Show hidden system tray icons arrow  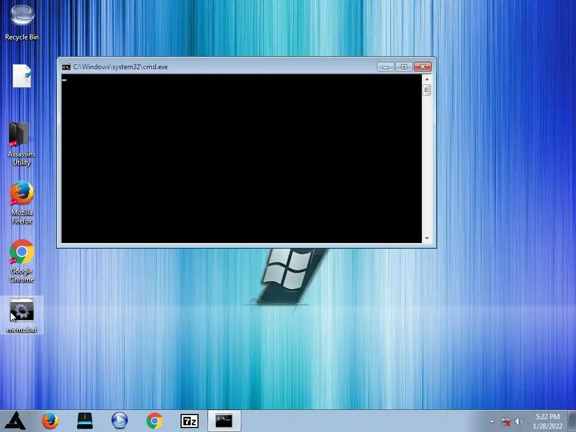(492, 421)
